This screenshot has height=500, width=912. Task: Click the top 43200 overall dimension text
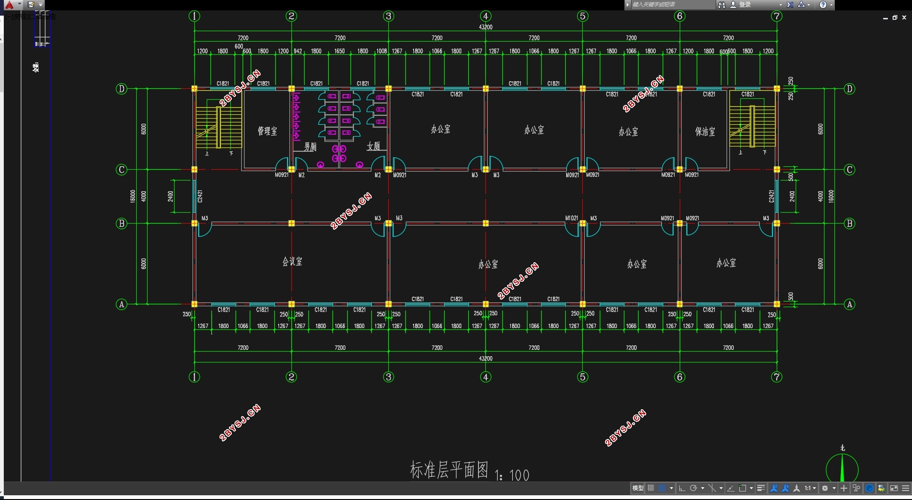[485, 27]
